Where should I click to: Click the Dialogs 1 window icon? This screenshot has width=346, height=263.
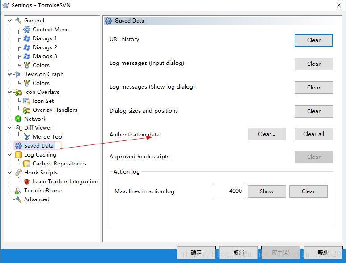pos(27,38)
